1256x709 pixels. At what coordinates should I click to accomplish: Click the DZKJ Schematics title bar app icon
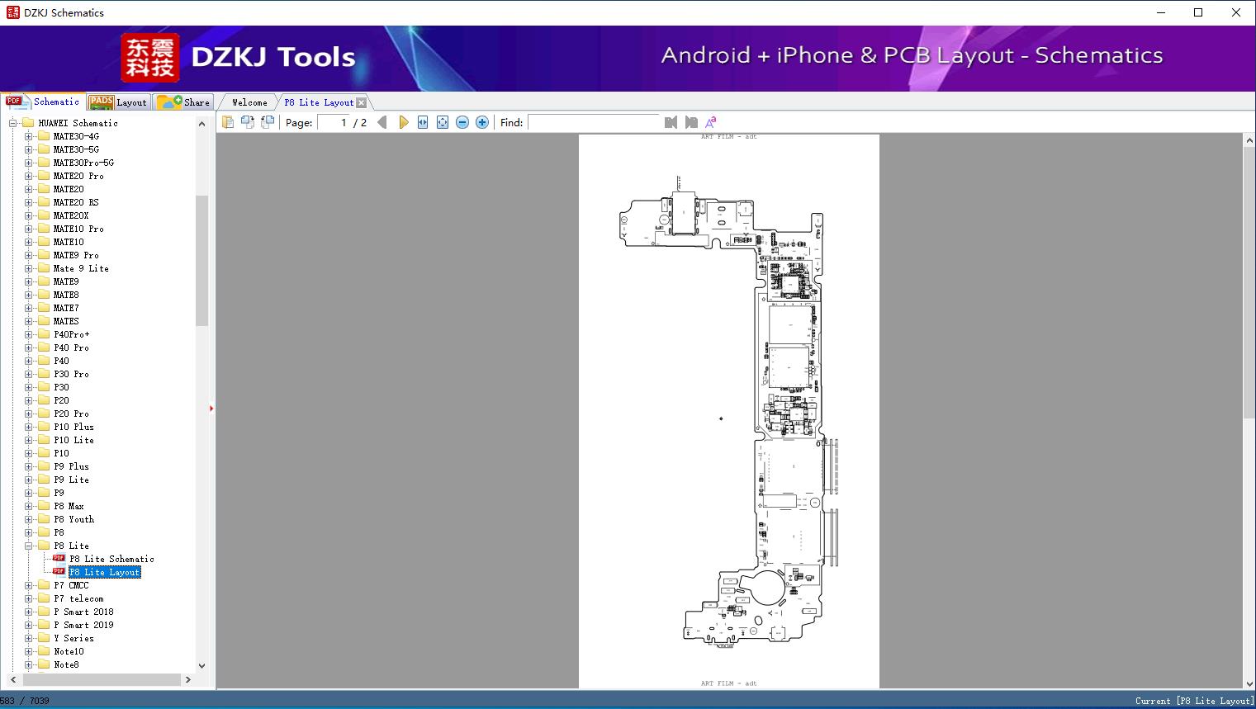pyautogui.click(x=12, y=12)
